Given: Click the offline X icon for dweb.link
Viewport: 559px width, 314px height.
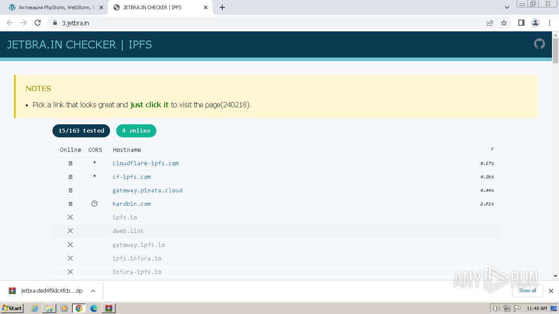Looking at the screenshot, I should click(70, 231).
